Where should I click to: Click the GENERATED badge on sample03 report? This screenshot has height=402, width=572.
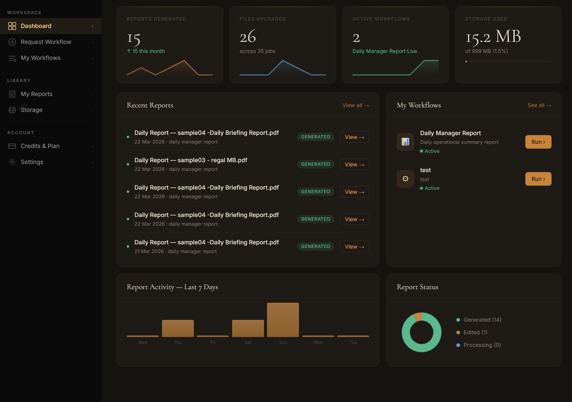316,164
